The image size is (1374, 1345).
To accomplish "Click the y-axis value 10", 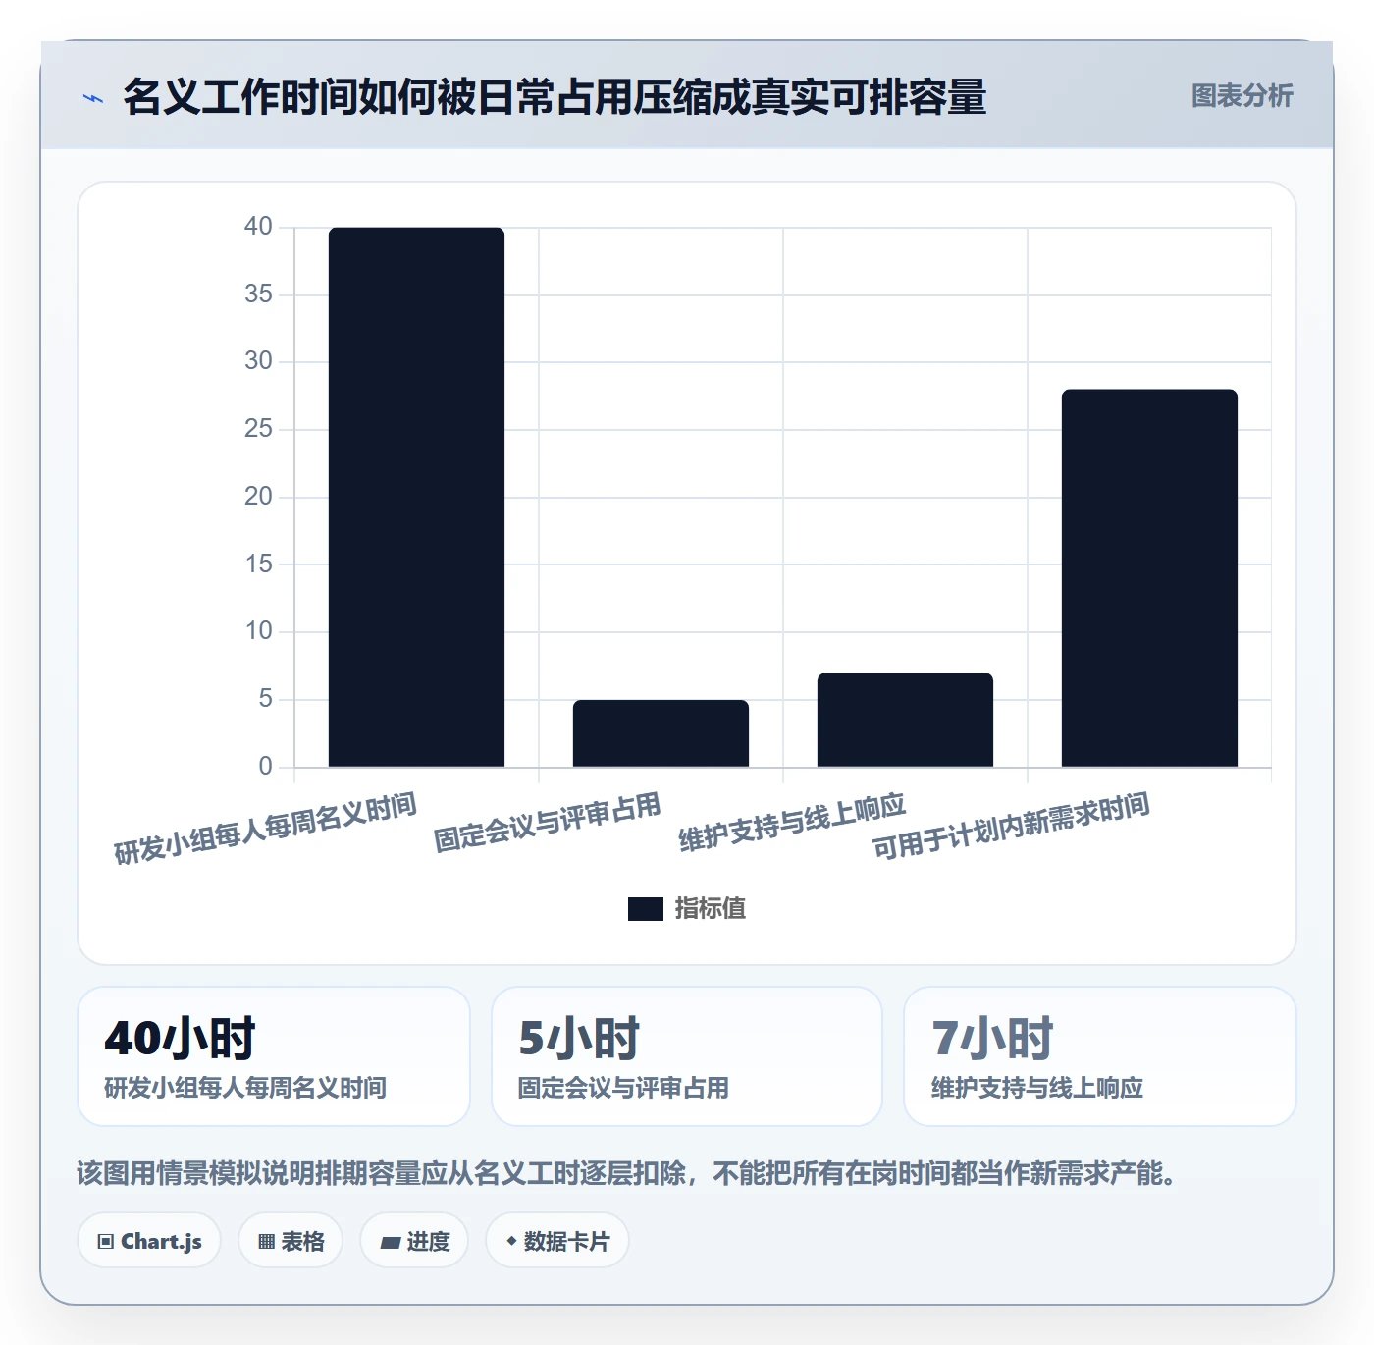I will tap(258, 631).
